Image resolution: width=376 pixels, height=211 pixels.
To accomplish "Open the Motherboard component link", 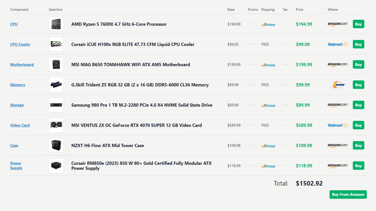I will pyautogui.click(x=22, y=65).
